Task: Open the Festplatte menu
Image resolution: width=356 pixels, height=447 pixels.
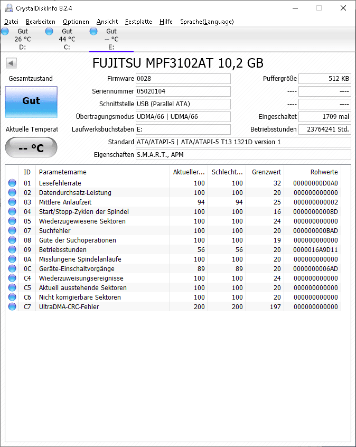Action: 138,22
